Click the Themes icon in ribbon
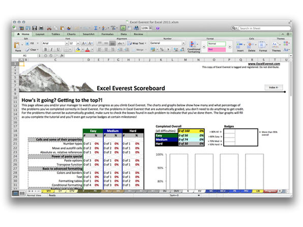This screenshot has height=227, width=303. [276, 47]
